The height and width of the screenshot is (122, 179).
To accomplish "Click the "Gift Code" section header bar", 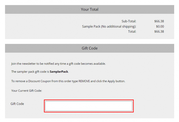I will point(89,48).
